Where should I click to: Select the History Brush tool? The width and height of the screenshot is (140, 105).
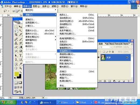(20, 43)
